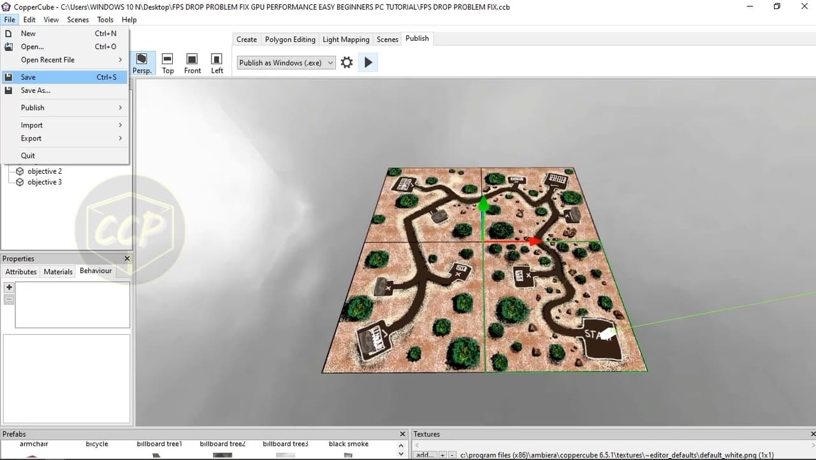Open the Materials tab
Image resolution: width=816 pixels, height=460 pixels.
58,272
